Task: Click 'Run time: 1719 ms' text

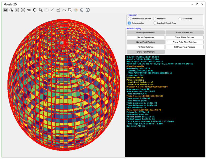Action: coord(135,126)
